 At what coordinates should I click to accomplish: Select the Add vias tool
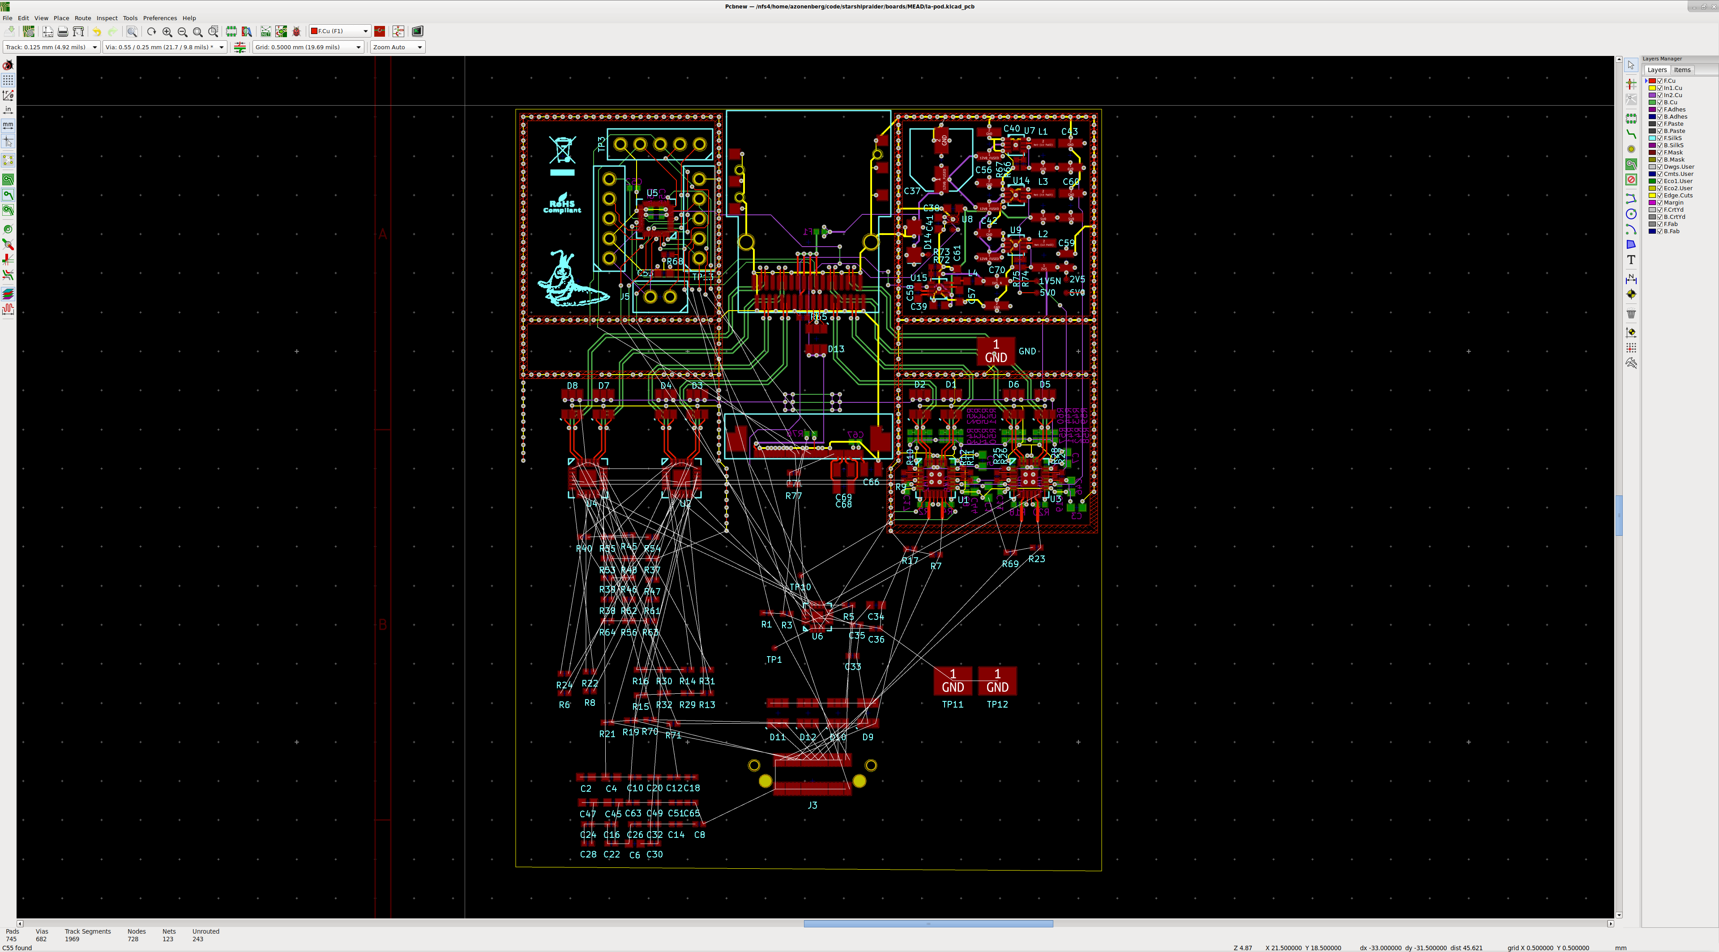click(x=1631, y=149)
